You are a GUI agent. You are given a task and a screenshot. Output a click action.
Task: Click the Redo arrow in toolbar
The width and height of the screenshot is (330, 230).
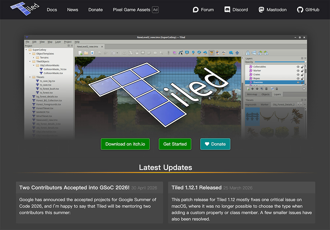point(106,53)
